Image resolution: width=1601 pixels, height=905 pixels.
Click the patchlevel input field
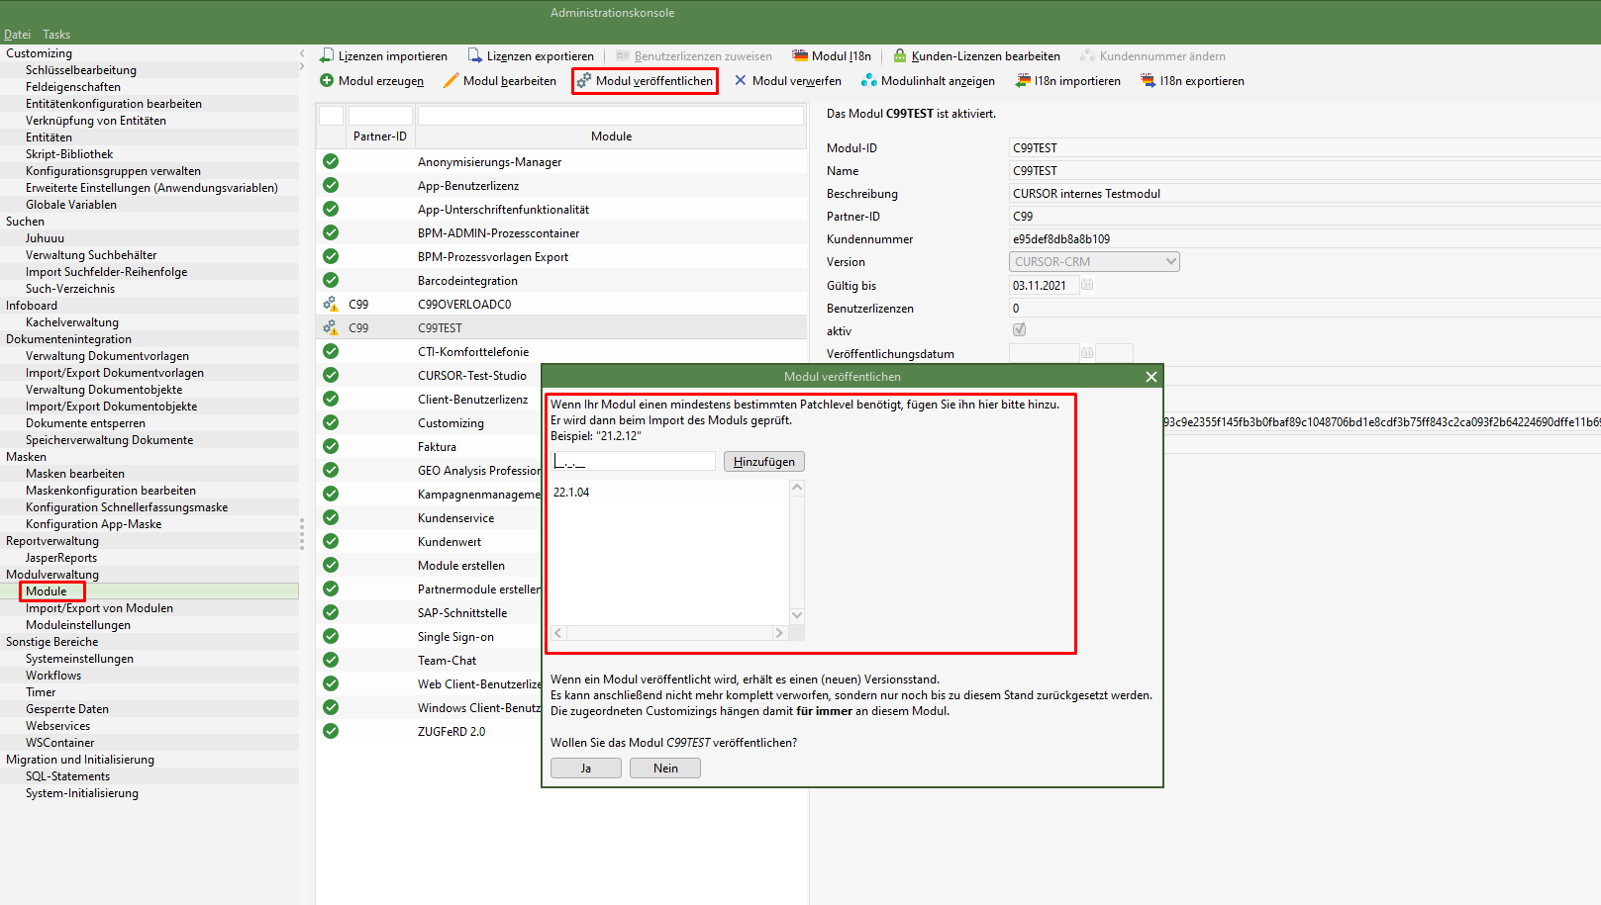634,462
